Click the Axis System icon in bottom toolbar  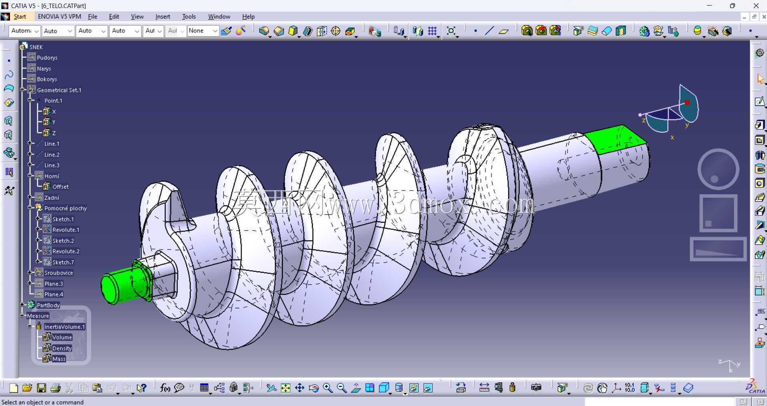click(x=616, y=388)
